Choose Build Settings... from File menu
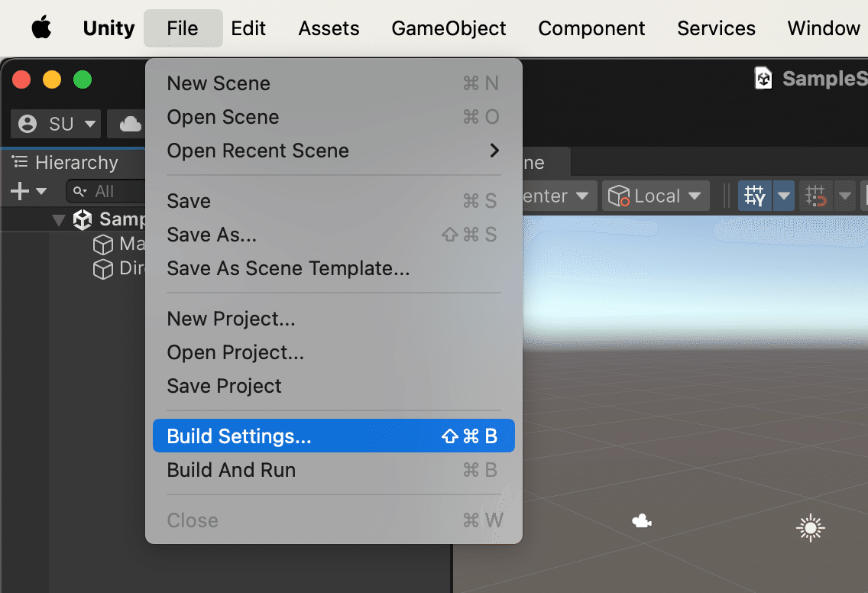Viewport: 868px width, 593px height. point(333,436)
